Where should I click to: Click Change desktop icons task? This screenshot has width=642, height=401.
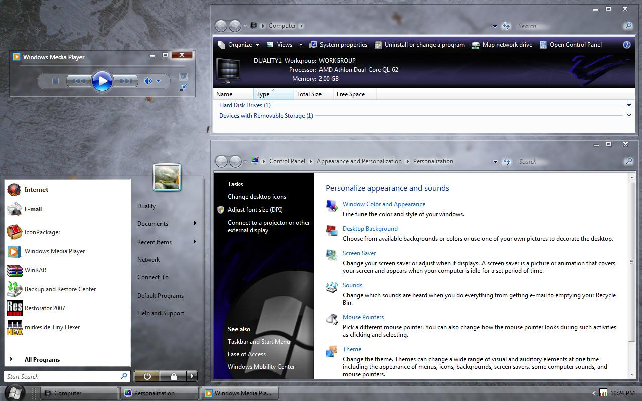[x=257, y=197]
